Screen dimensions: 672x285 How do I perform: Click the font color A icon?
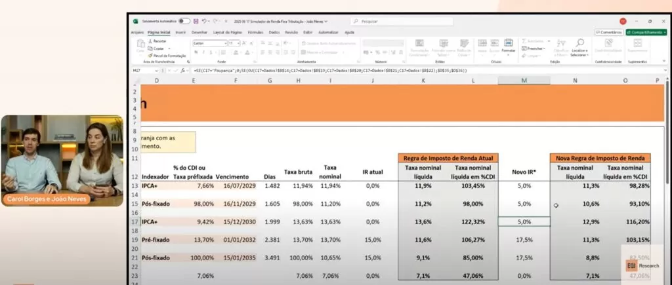tap(247, 52)
